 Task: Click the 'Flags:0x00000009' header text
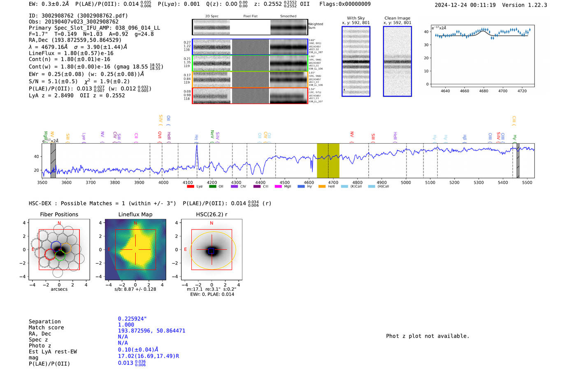click(x=345, y=4)
